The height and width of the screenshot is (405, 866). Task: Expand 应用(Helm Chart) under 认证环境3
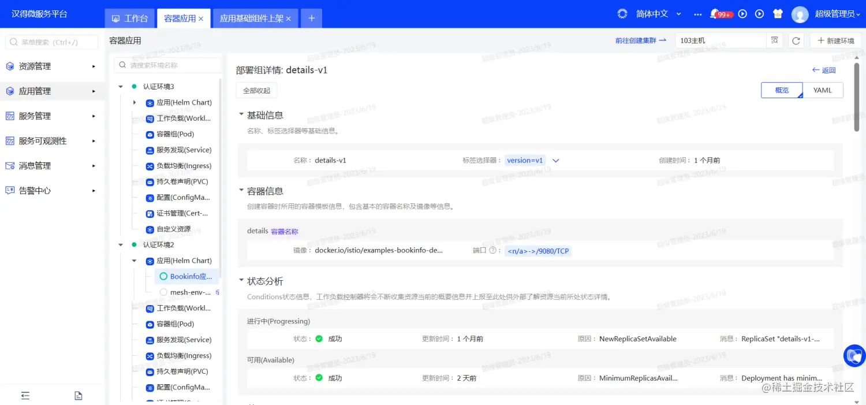[135, 102]
